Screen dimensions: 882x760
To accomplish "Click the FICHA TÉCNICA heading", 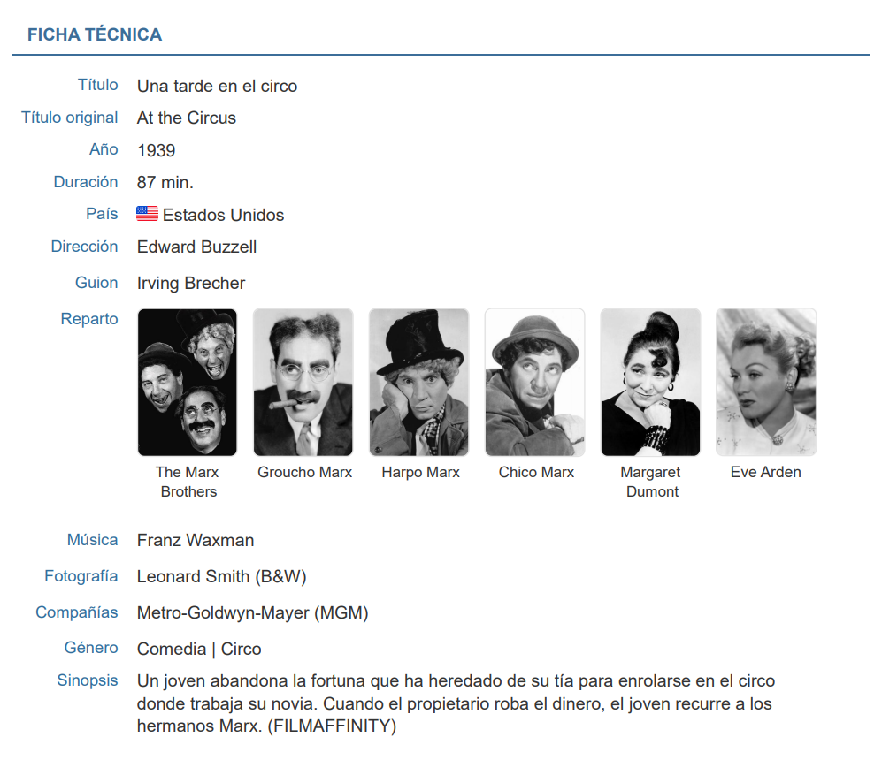I will 95,34.
